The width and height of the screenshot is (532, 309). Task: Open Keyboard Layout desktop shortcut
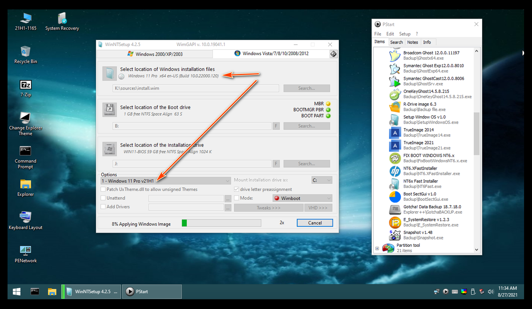(26, 220)
